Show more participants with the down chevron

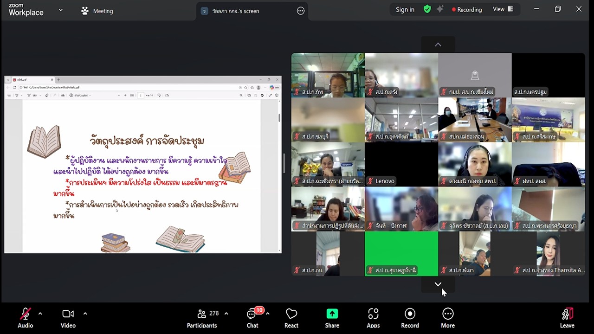click(x=438, y=284)
